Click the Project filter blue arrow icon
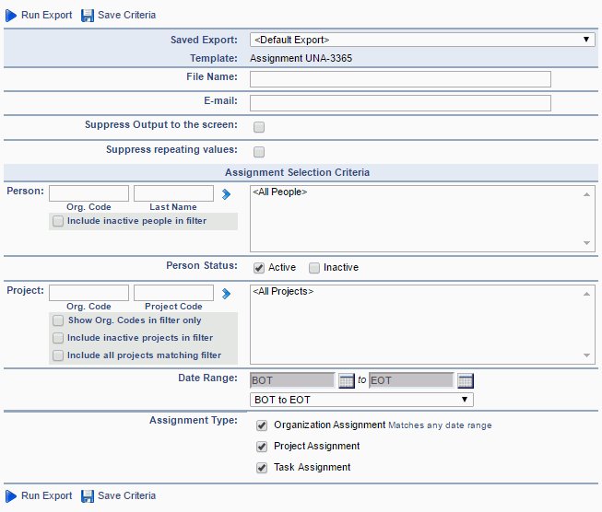 point(226,294)
